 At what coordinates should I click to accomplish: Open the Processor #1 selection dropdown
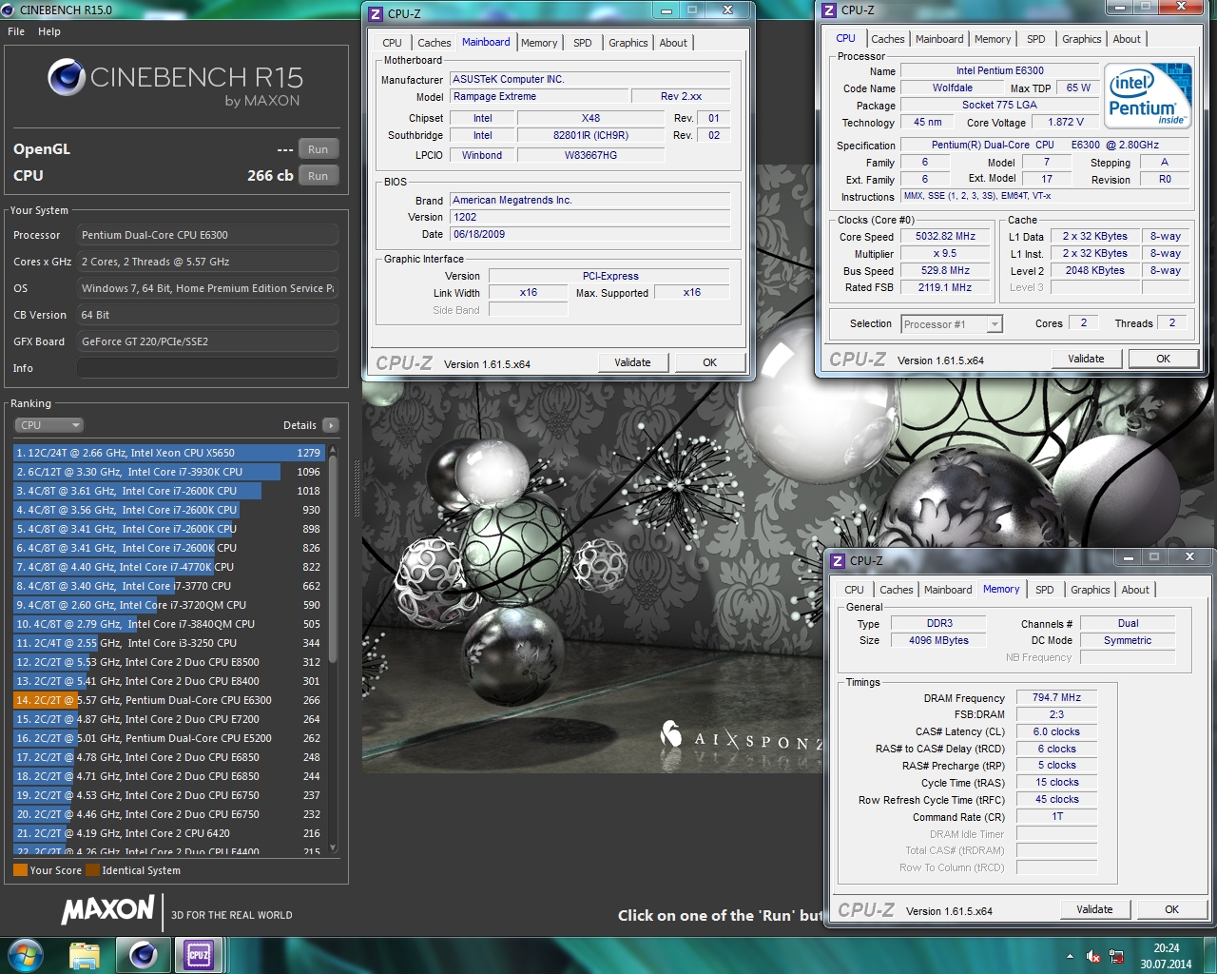(x=952, y=324)
